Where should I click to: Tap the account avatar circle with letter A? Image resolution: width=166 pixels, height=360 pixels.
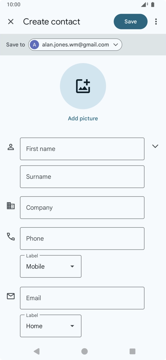pos(34,44)
